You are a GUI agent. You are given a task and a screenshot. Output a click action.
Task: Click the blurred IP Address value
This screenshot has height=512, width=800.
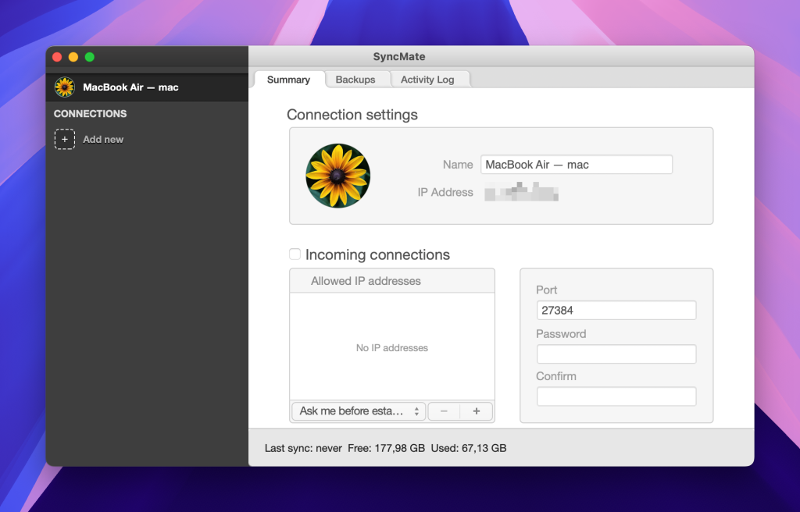pos(521,192)
